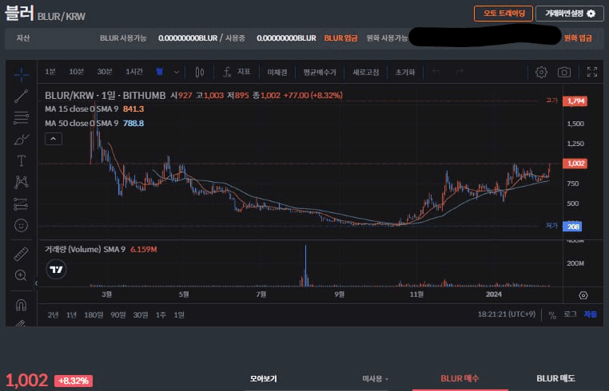The width and height of the screenshot is (609, 391).
Task: Set chart range to 2년
Action: point(53,315)
